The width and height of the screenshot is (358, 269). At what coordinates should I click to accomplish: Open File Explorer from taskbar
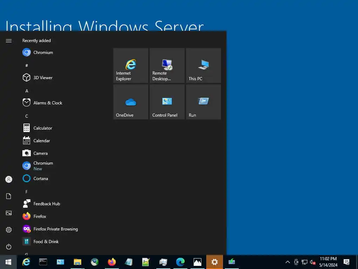click(77, 262)
